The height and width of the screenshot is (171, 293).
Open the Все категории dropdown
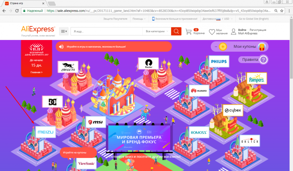click(x=157, y=31)
